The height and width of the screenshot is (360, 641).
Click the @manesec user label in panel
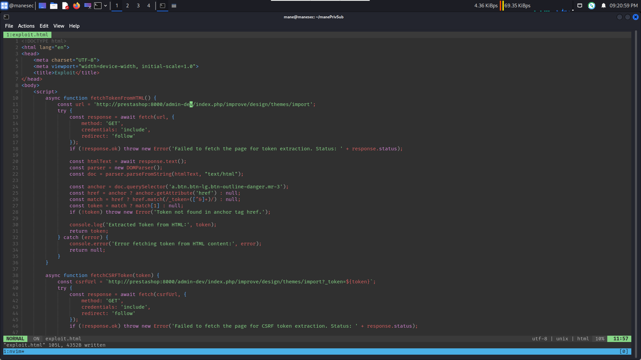tap(21, 6)
